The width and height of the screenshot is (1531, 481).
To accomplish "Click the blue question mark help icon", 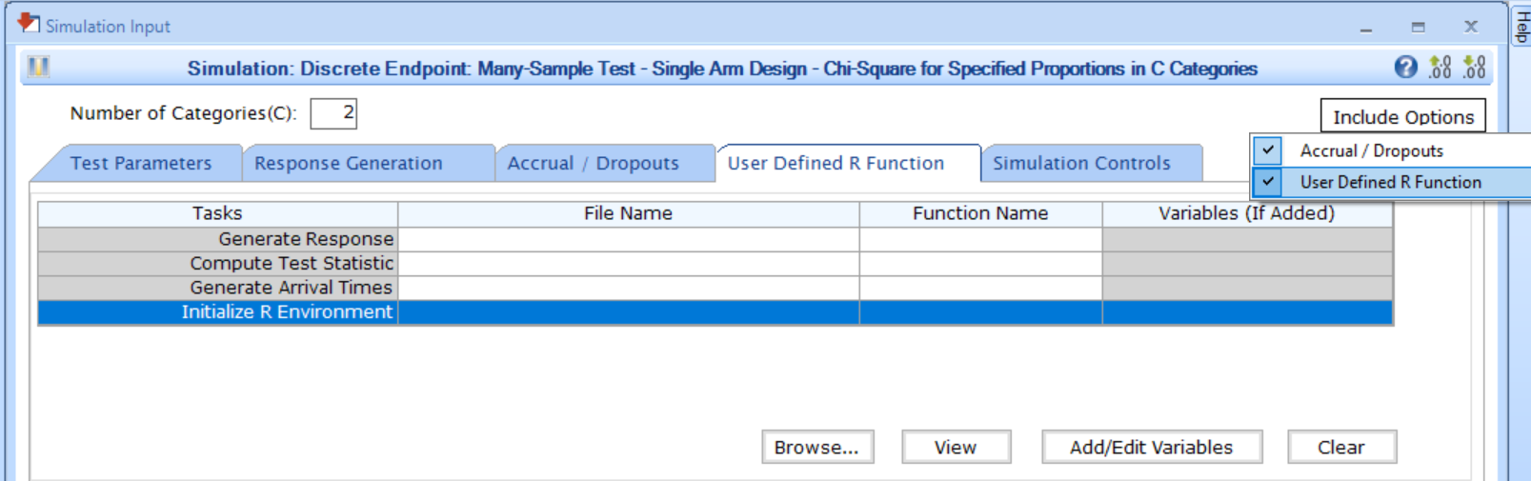I will [1405, 68].
